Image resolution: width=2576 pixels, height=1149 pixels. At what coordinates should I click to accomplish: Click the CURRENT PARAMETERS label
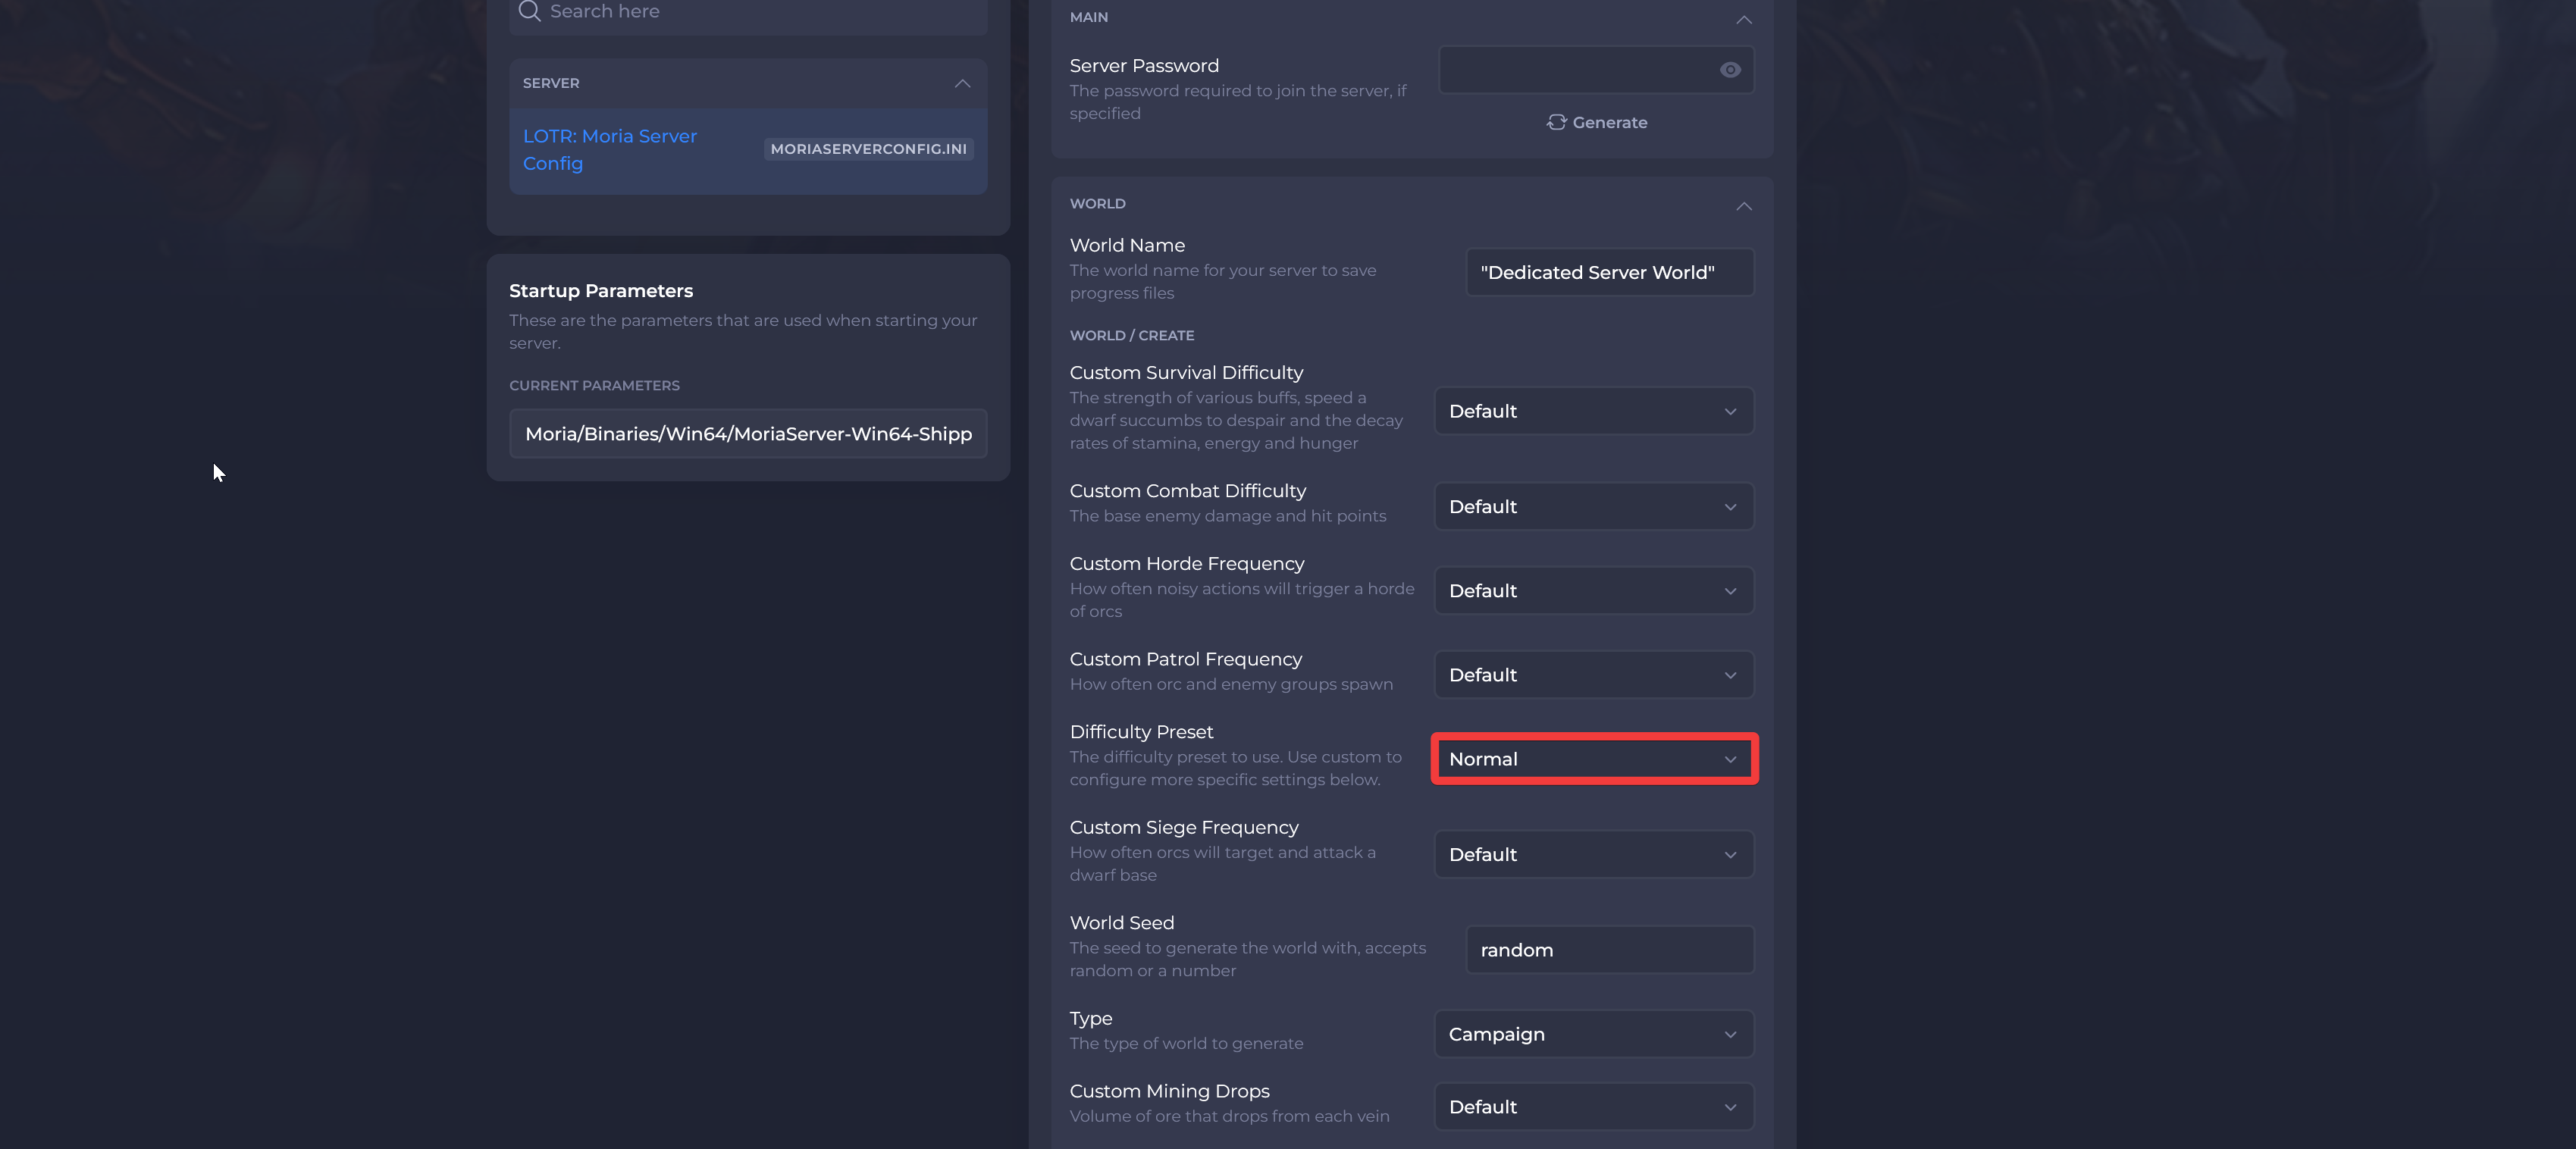pyautogui.click(x=594, y=386)
